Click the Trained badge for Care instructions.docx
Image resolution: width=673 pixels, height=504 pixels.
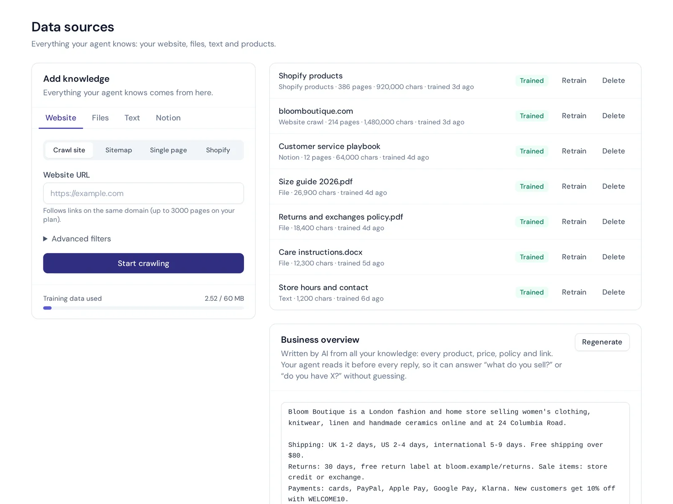pyautogui.click(x=532, y=257)
